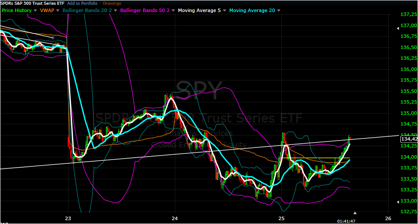This screenshot has width=418, height=224.
Task: Open the Drawings menu
Action: pos(112,3)
